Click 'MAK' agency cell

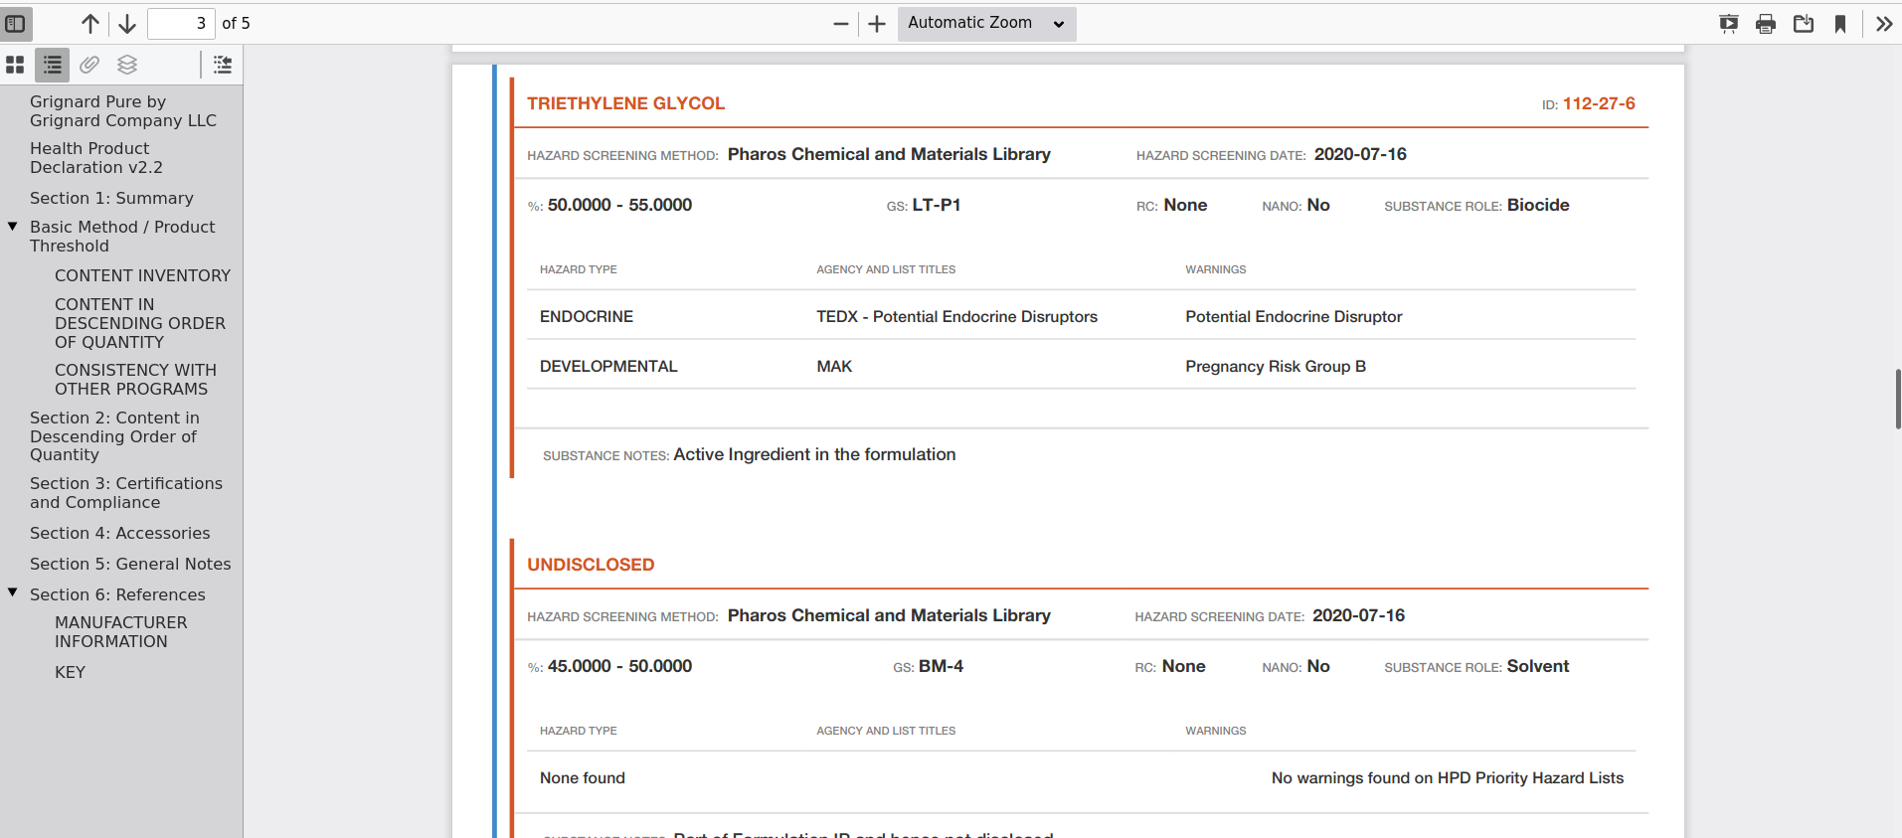tap(834, 366)
